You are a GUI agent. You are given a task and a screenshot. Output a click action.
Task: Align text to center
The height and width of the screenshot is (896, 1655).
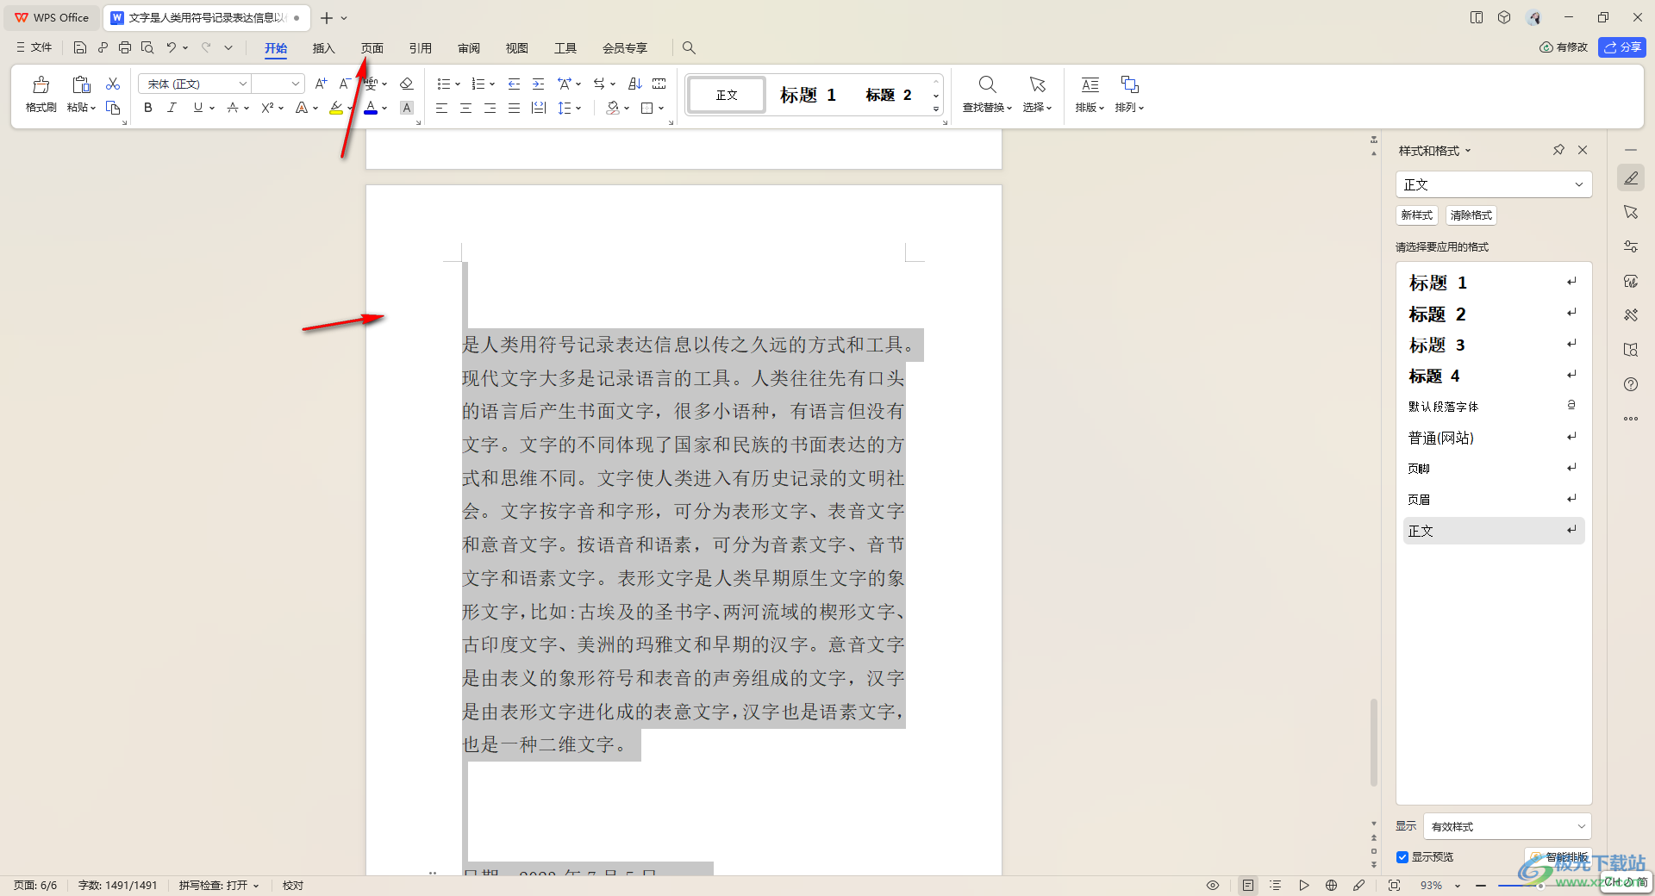pos(465,108)
